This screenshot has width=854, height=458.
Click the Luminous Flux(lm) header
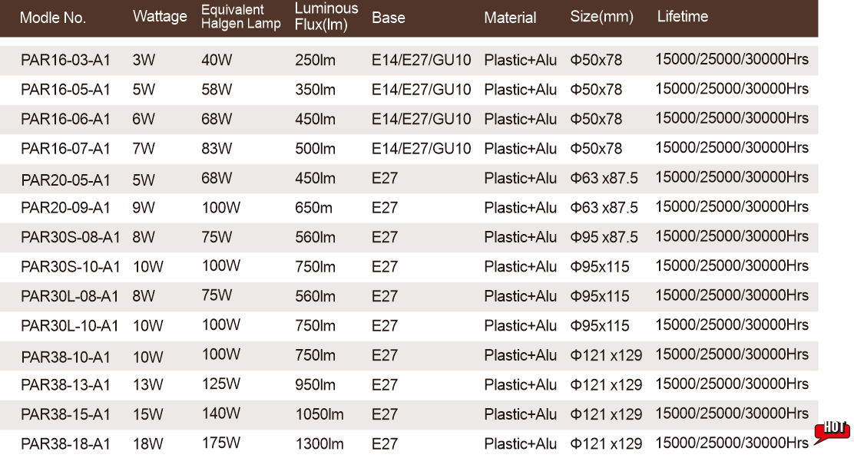coord(326,17)
